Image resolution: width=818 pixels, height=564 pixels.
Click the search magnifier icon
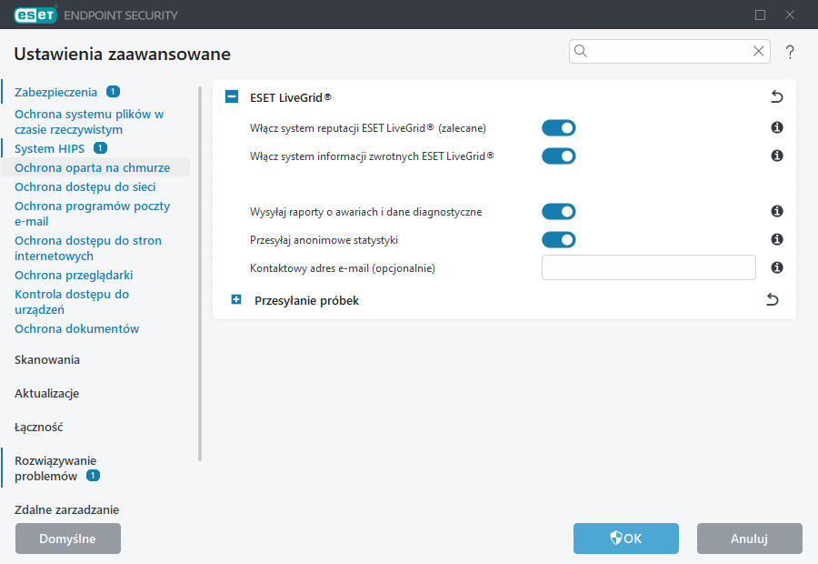click(581, 51)
